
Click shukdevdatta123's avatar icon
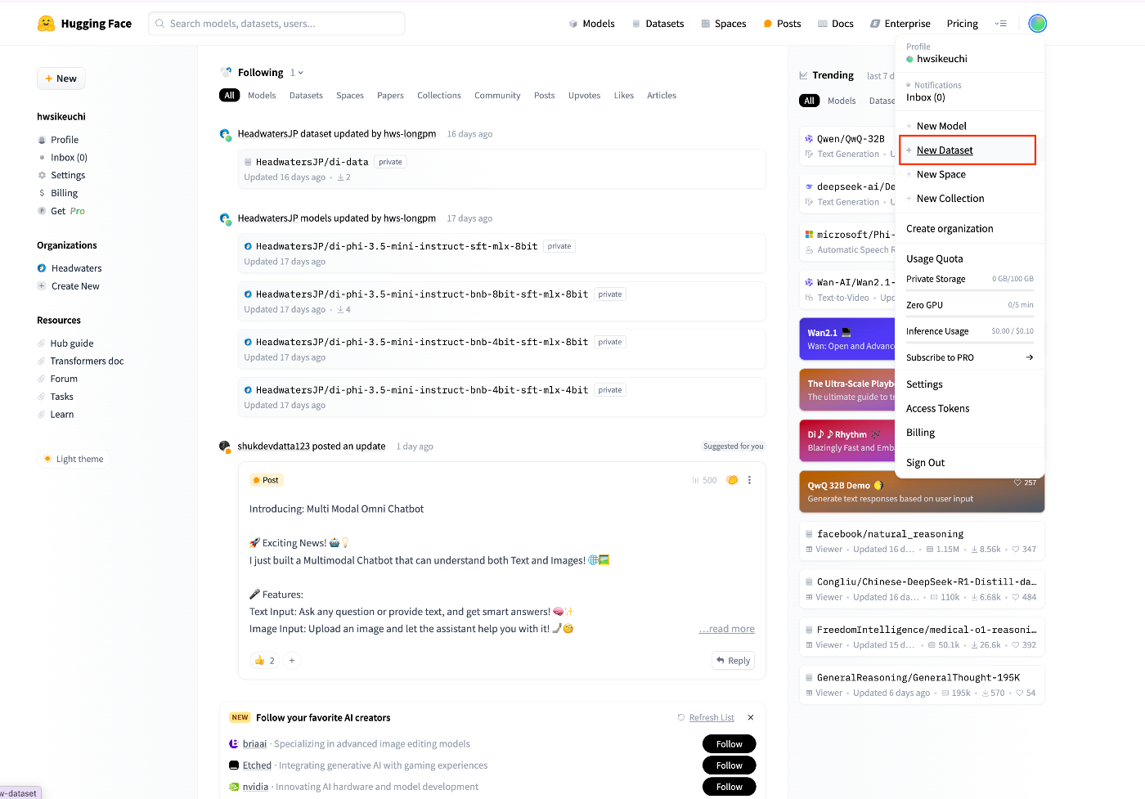click(225, 447)
